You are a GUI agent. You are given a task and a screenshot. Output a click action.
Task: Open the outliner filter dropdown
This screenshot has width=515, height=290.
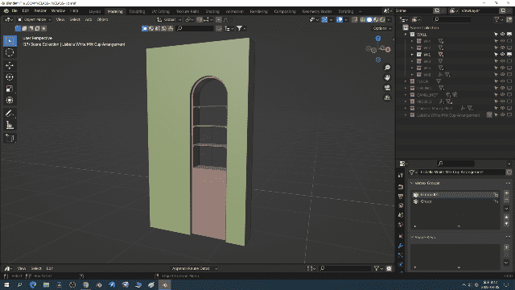tap(499, 19)
